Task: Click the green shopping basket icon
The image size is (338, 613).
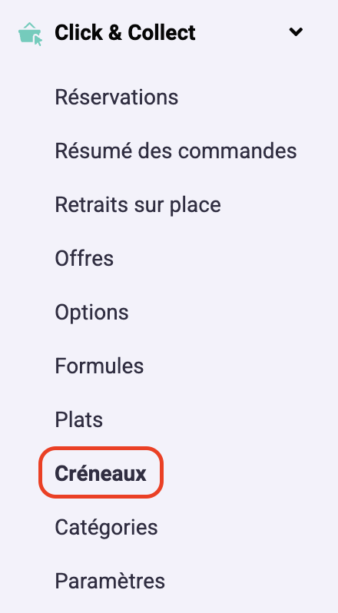Action: tap(30, 34)
